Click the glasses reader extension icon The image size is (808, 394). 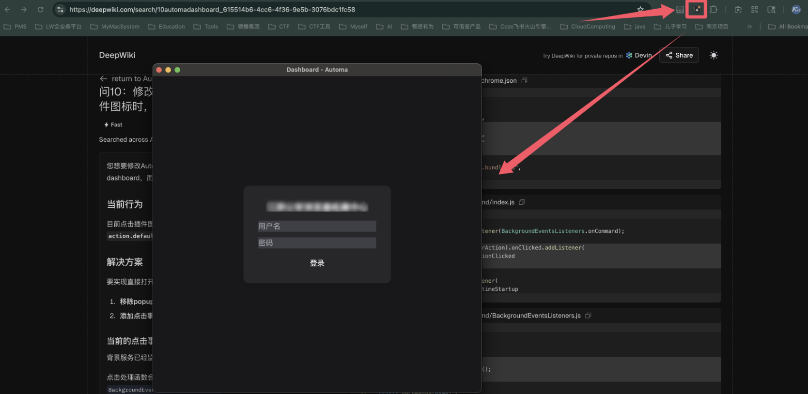(x=680, y=10)
